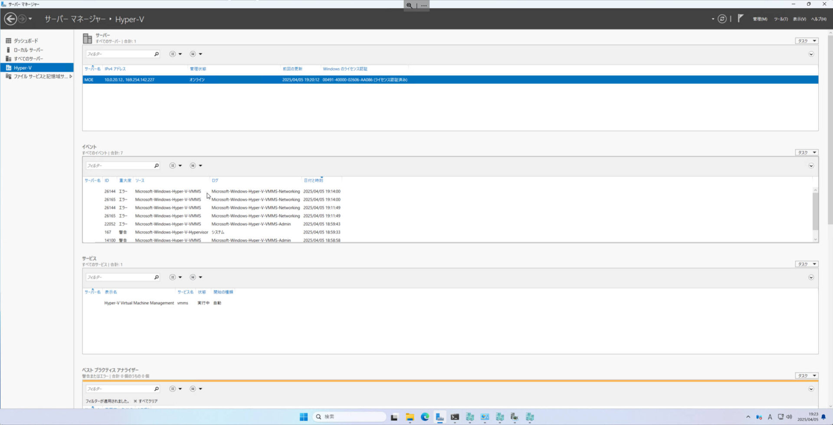This screenshot has width=833, height=425.
Task: Collapse the イベント section with chevron
Action: point(811,166)
